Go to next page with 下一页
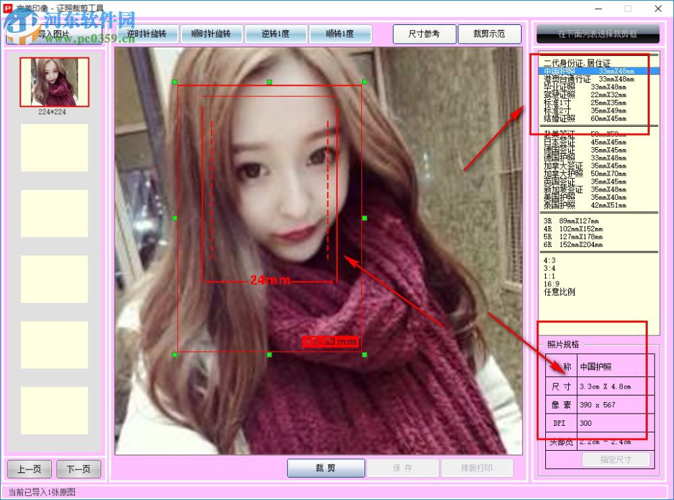Screen dimensions: 674x500 [x=79, y=469]
